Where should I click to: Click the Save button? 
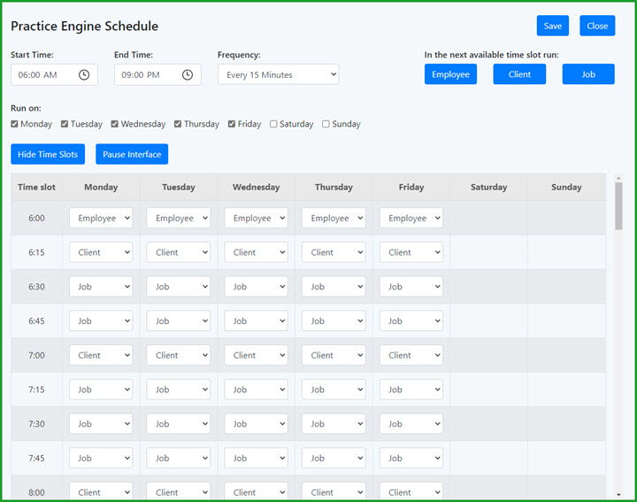[553, 26]
